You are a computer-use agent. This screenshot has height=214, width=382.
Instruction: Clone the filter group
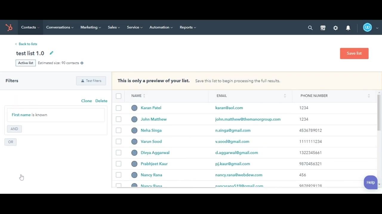[x=87, y=101]
